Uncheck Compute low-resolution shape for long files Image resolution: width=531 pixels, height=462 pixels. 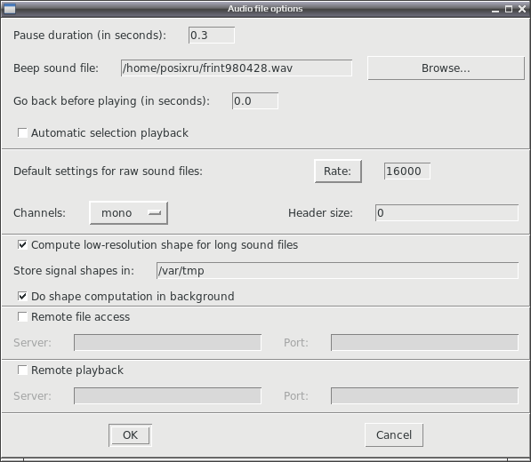click(22, 244)
